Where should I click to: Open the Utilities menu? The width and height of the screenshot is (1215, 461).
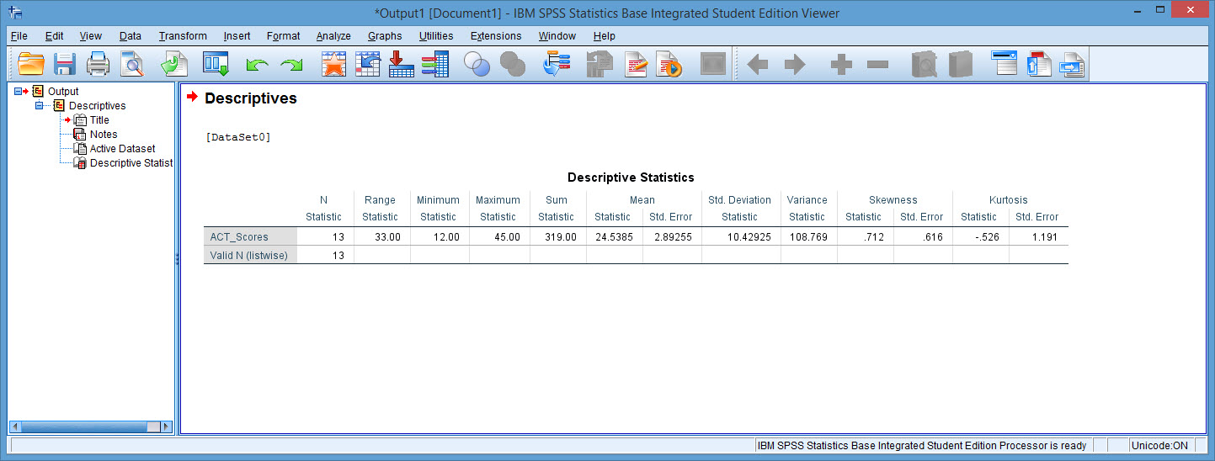pyautogui.click(x=436, y=36)
